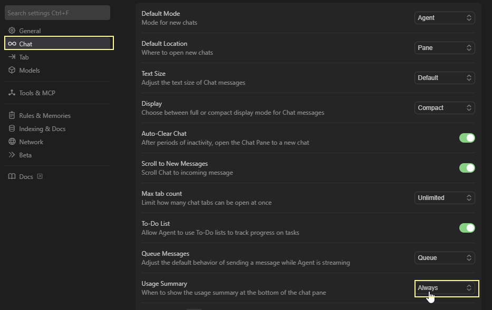Open Network settings section

[57, 142]
